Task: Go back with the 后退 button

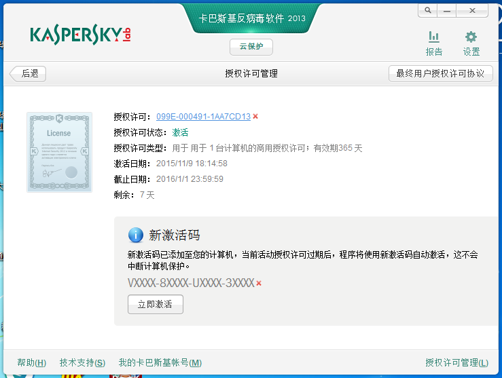Action: tap(28, 74)
